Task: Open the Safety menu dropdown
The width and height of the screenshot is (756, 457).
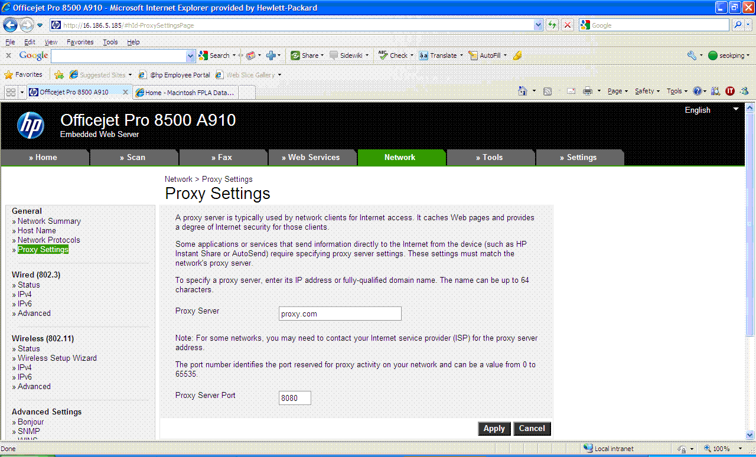Action: 648,91
